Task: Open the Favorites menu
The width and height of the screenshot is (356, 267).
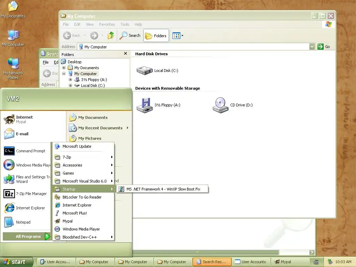Action: click(107, 24)
